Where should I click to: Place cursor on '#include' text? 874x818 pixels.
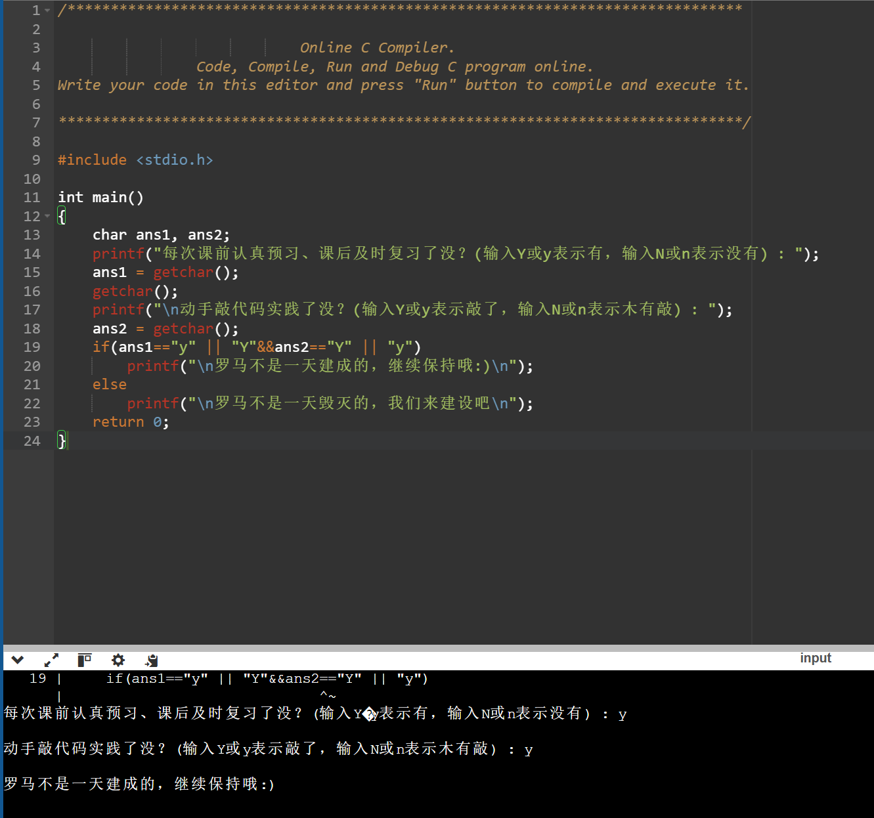click(92, 160)
